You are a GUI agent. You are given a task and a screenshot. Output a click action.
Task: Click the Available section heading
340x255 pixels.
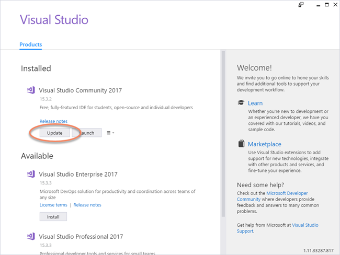tap(37, 156)
